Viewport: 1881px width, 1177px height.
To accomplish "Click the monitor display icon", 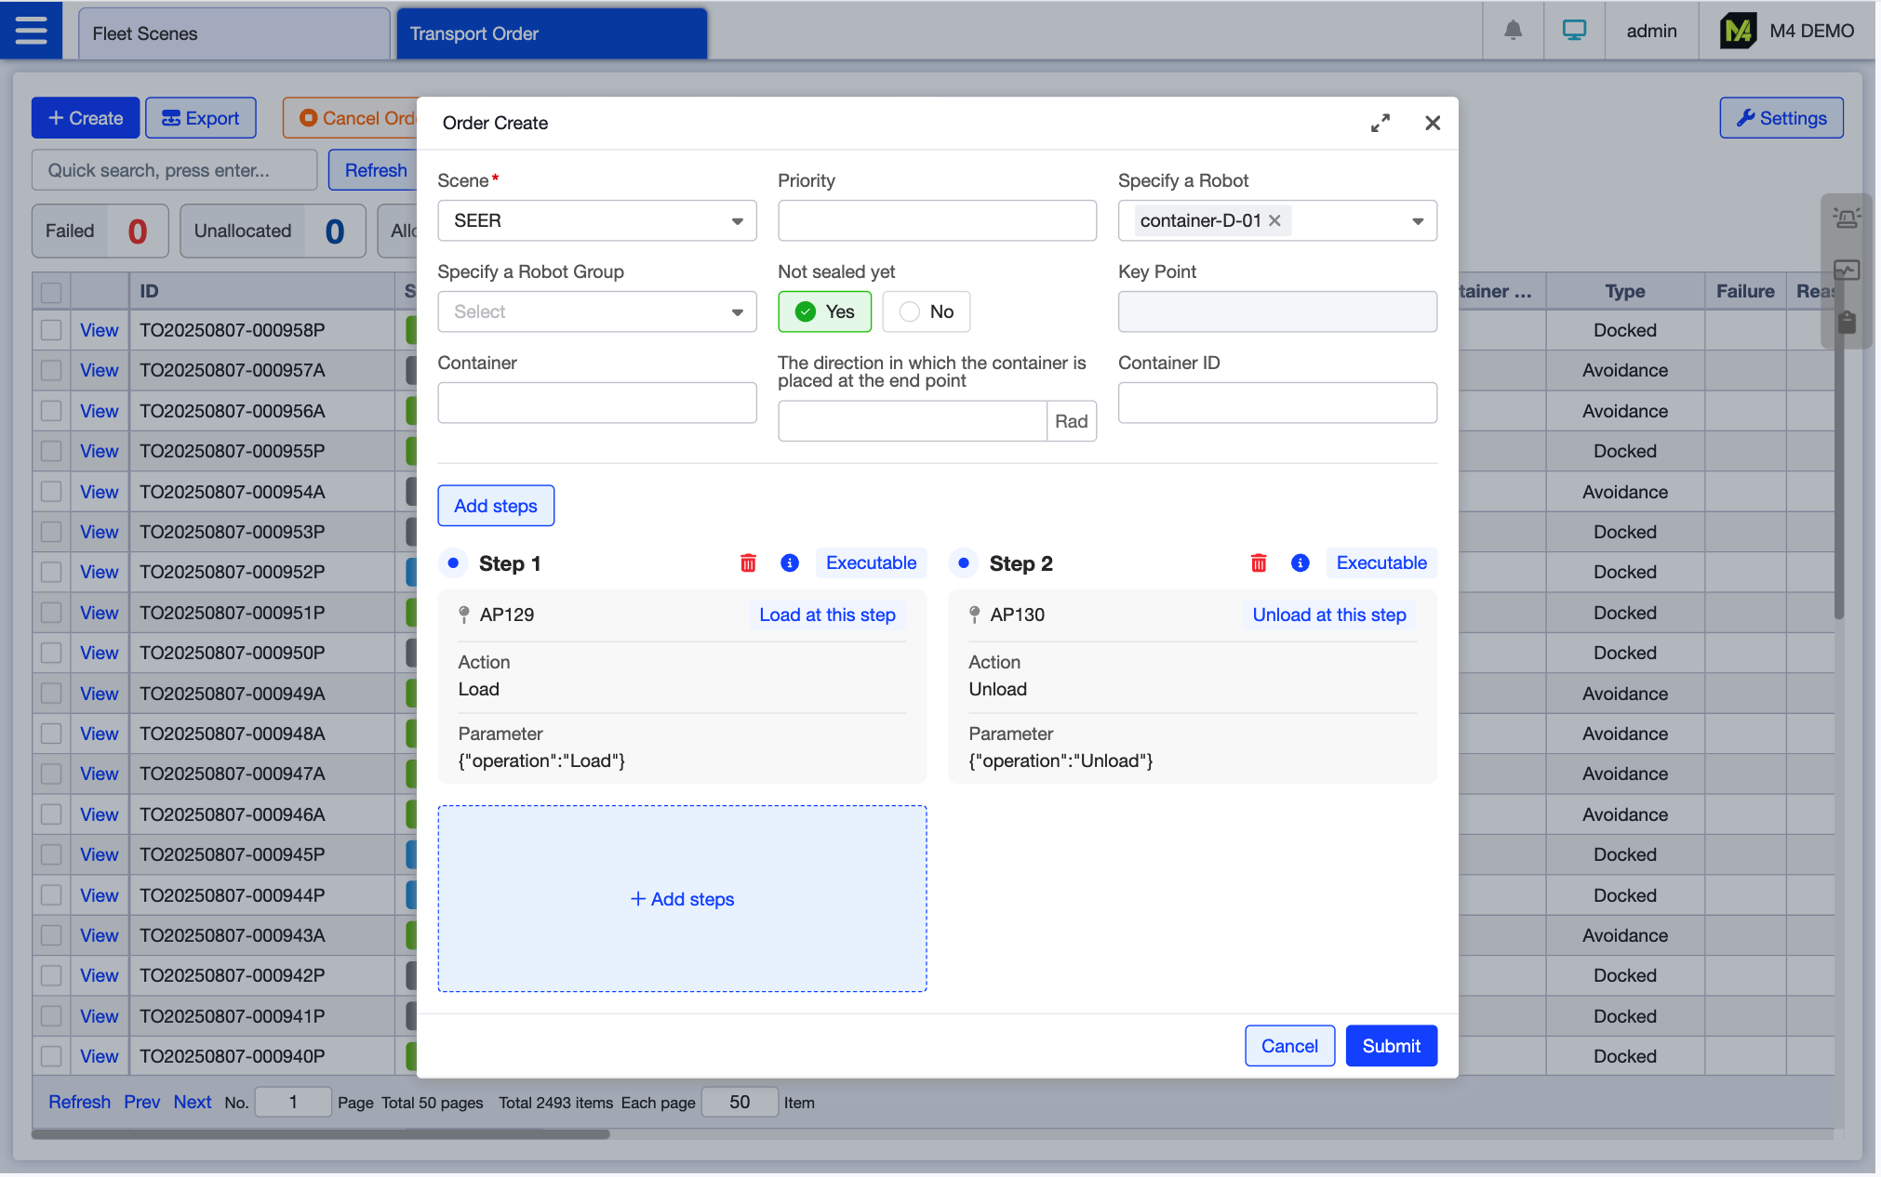I will 1574,31.
